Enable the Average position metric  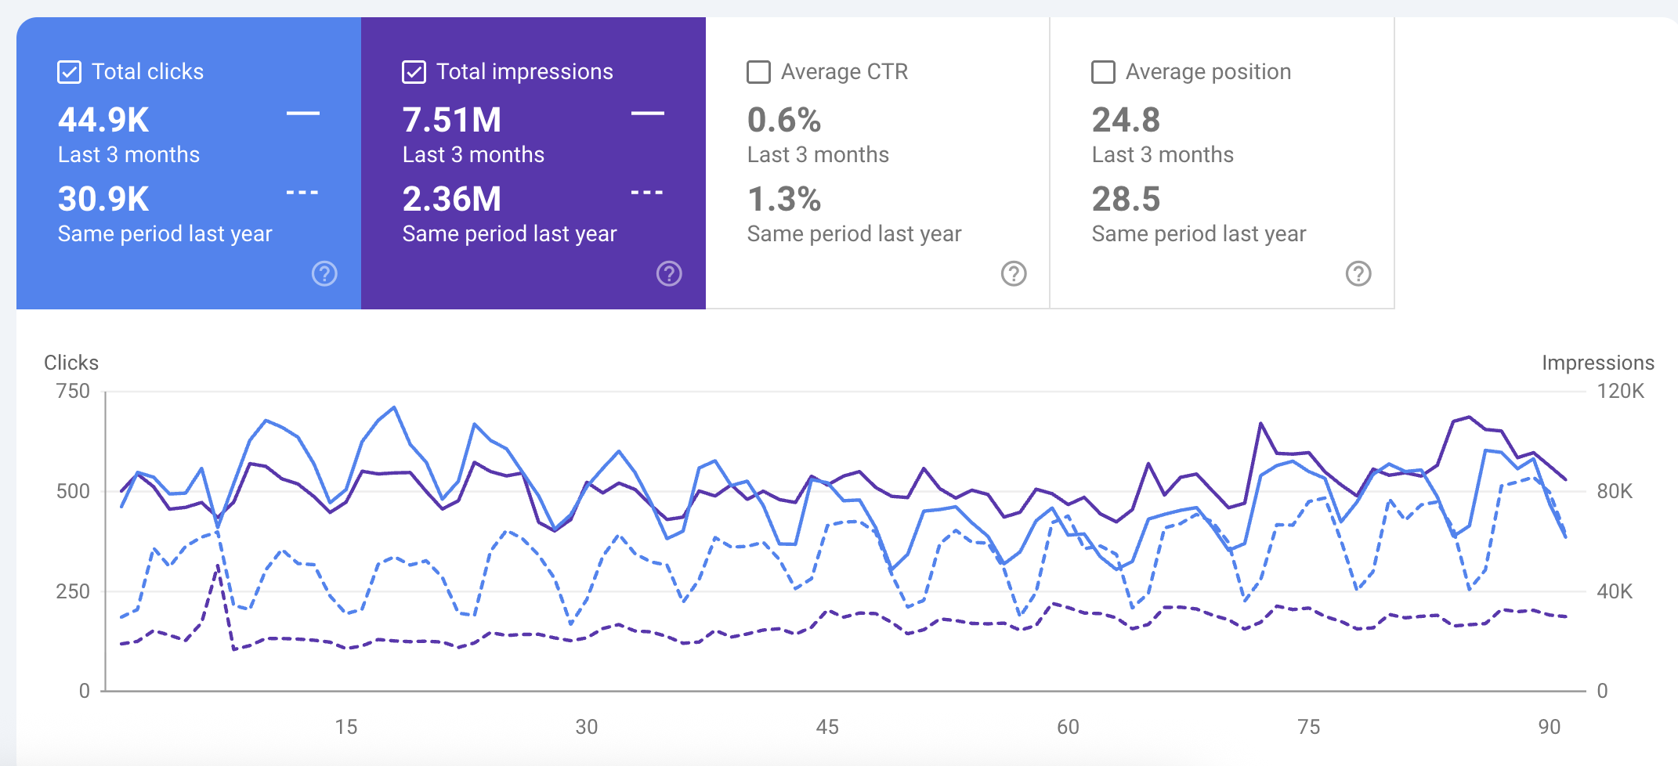[1103, 71]
